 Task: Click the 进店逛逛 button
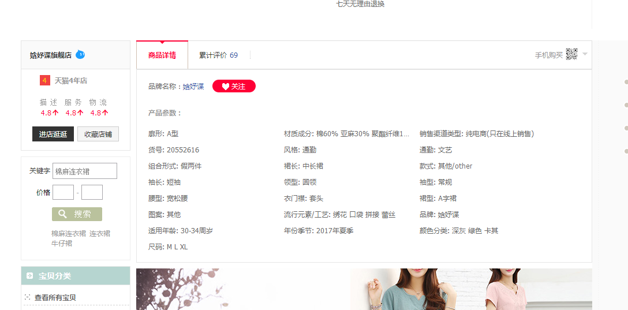(53, 134)
